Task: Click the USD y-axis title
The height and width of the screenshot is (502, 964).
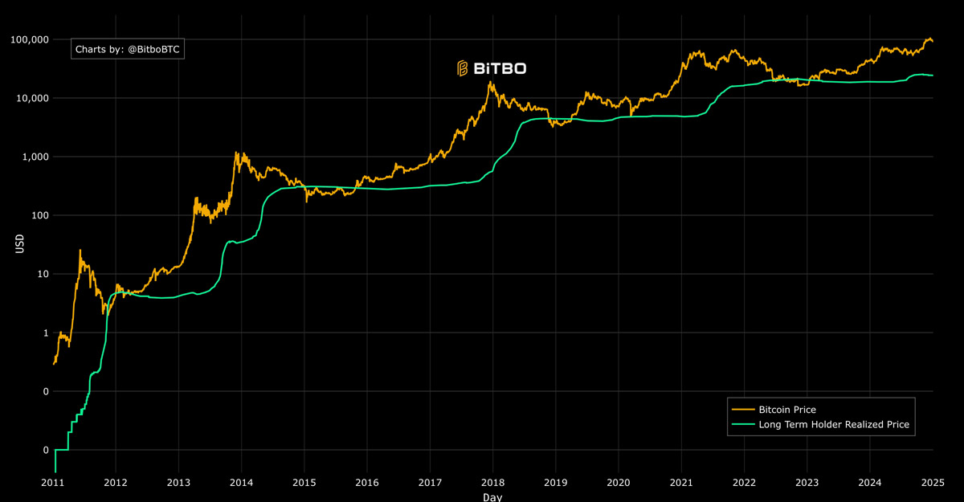Action: pyautogui.click(x=19, y=244)
